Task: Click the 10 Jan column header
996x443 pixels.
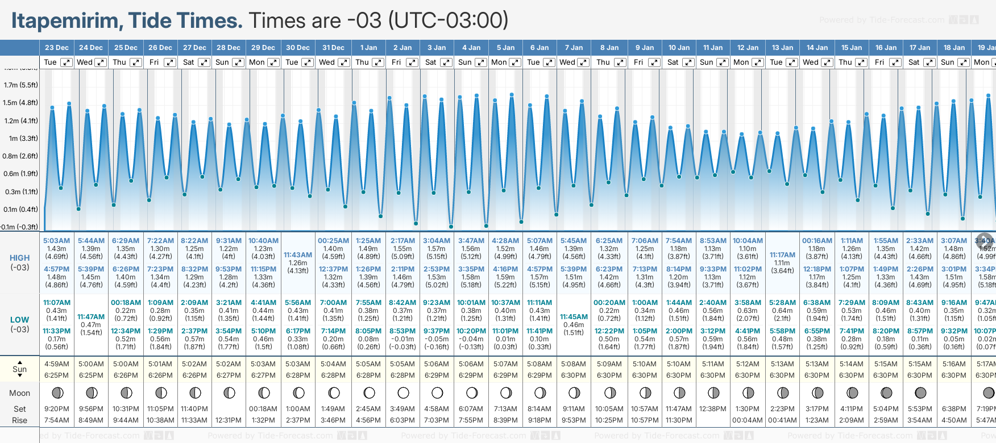Action: point(679,48)
